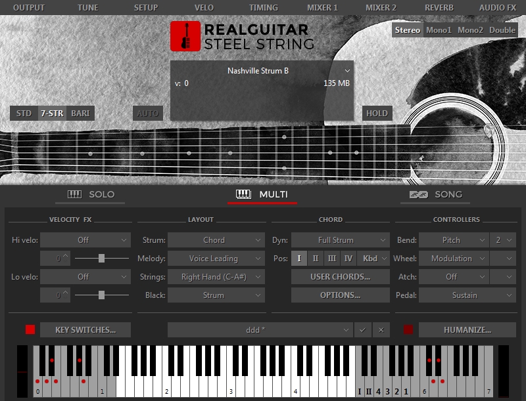This screenshot has height=401, width=526.
Task: Enable the AUTO toggle button
Action: pyautogui.click(x=148, y=113)
